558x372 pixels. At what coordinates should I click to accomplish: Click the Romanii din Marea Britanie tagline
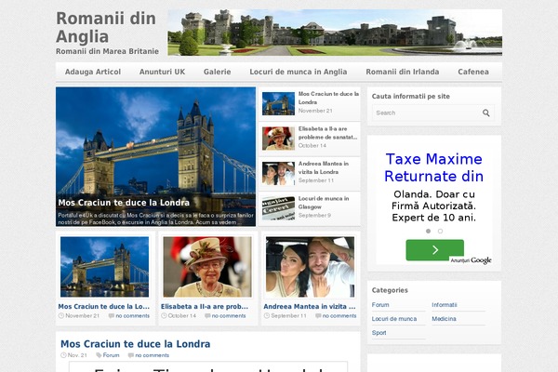click(x=107, y=51)
